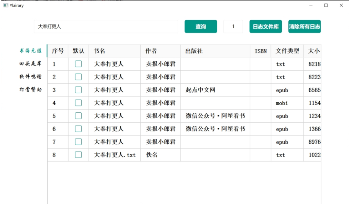Open the 打赏赞助 donation page
Image resolution: width=350 pixels, height=204 pixels.
click(31, 90)
